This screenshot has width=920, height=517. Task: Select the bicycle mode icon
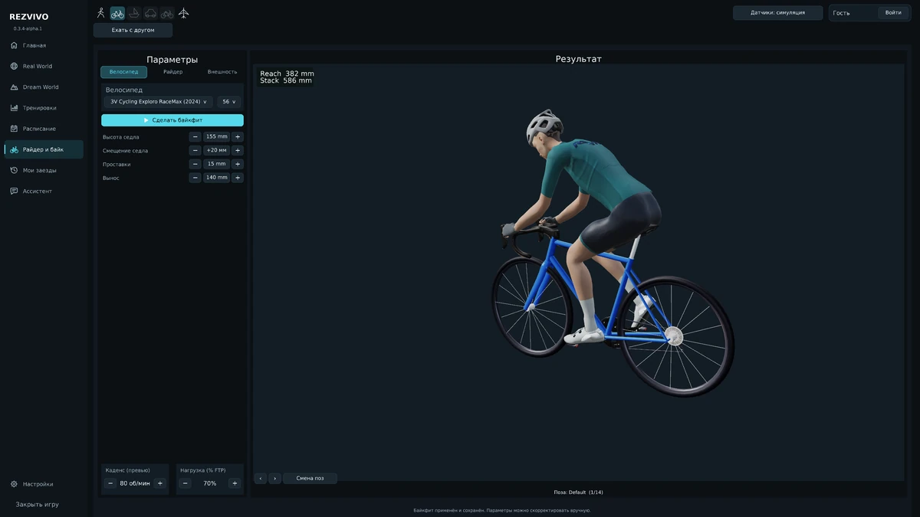pos(117,13)
